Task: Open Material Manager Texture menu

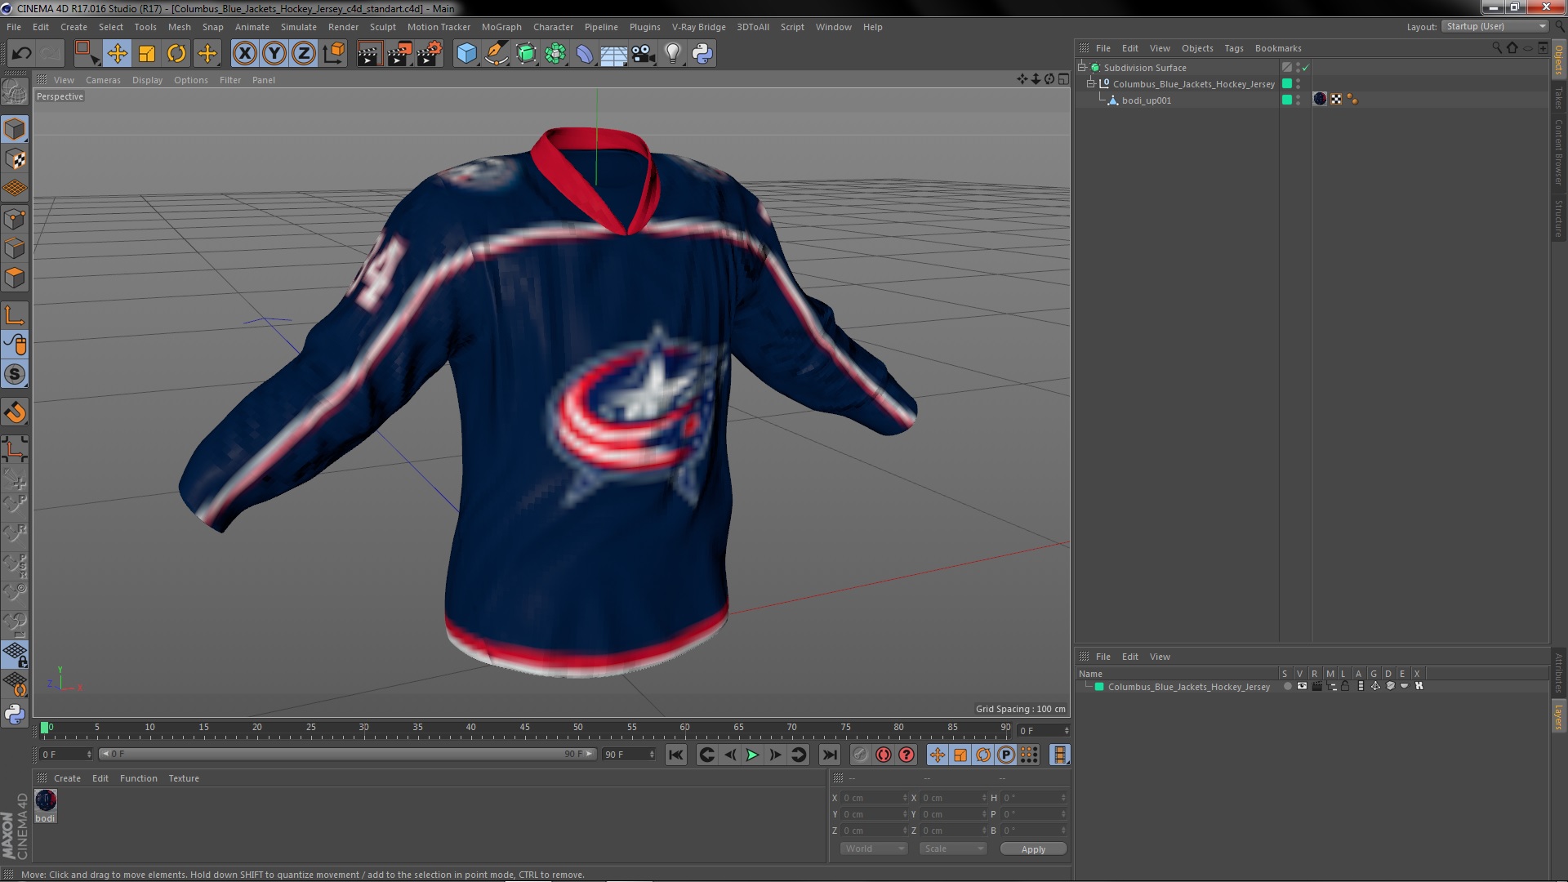Action: pos(184,778)
